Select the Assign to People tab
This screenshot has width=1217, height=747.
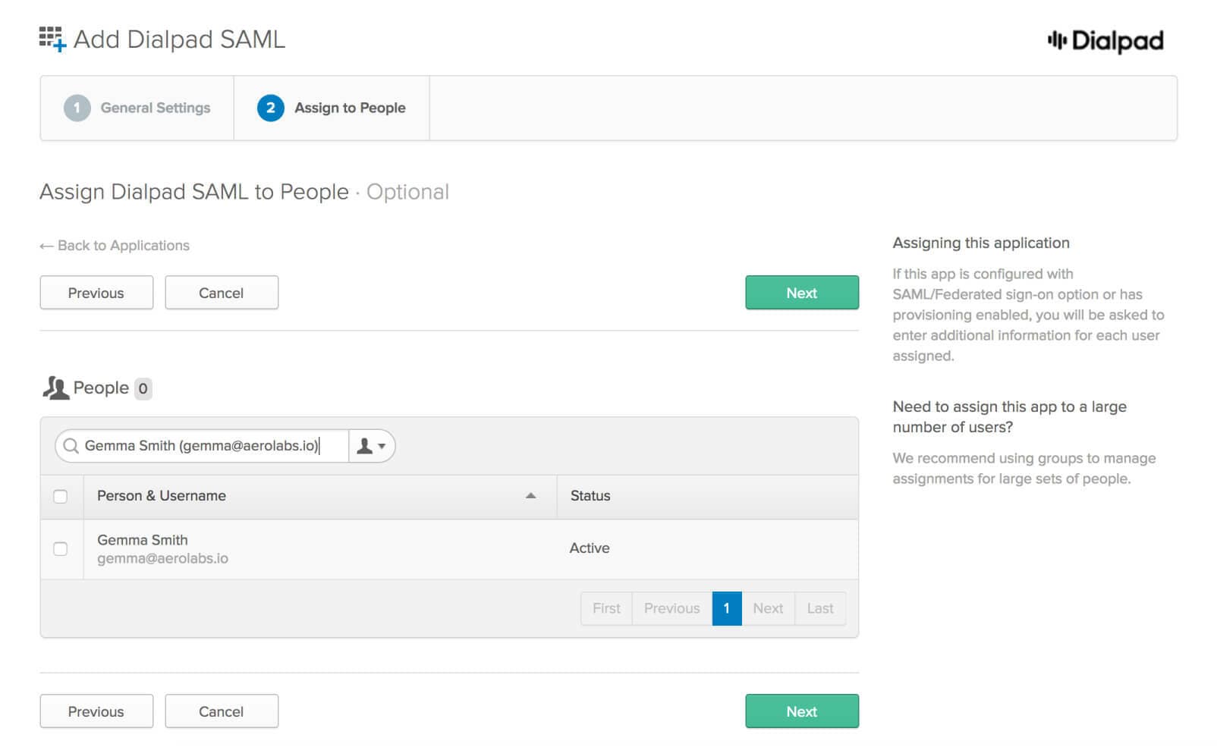[349, 108]
